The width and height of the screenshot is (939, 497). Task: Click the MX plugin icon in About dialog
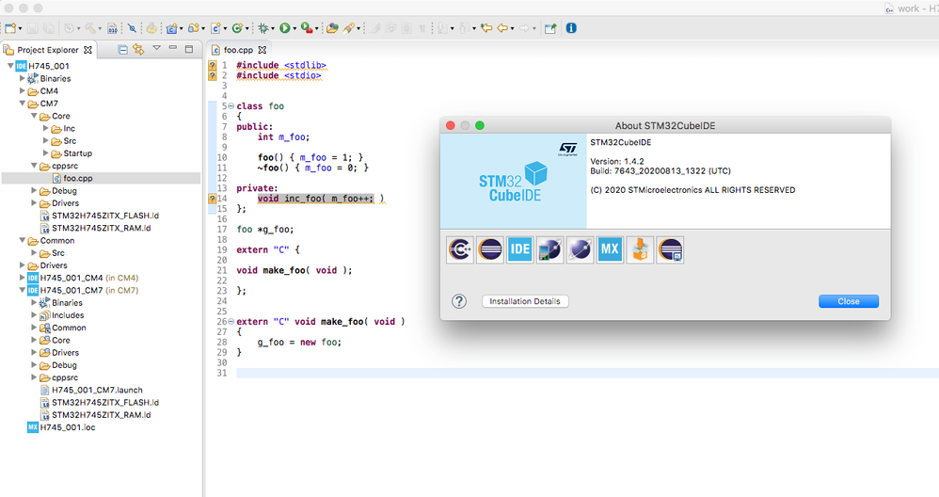tap(610, 249)
